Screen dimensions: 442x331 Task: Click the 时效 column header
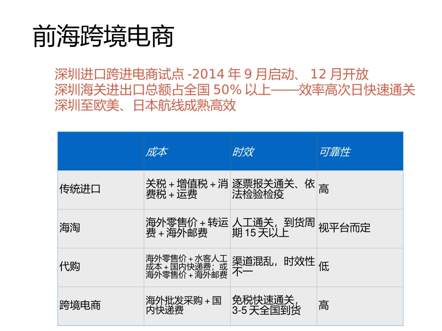point(274,151)
